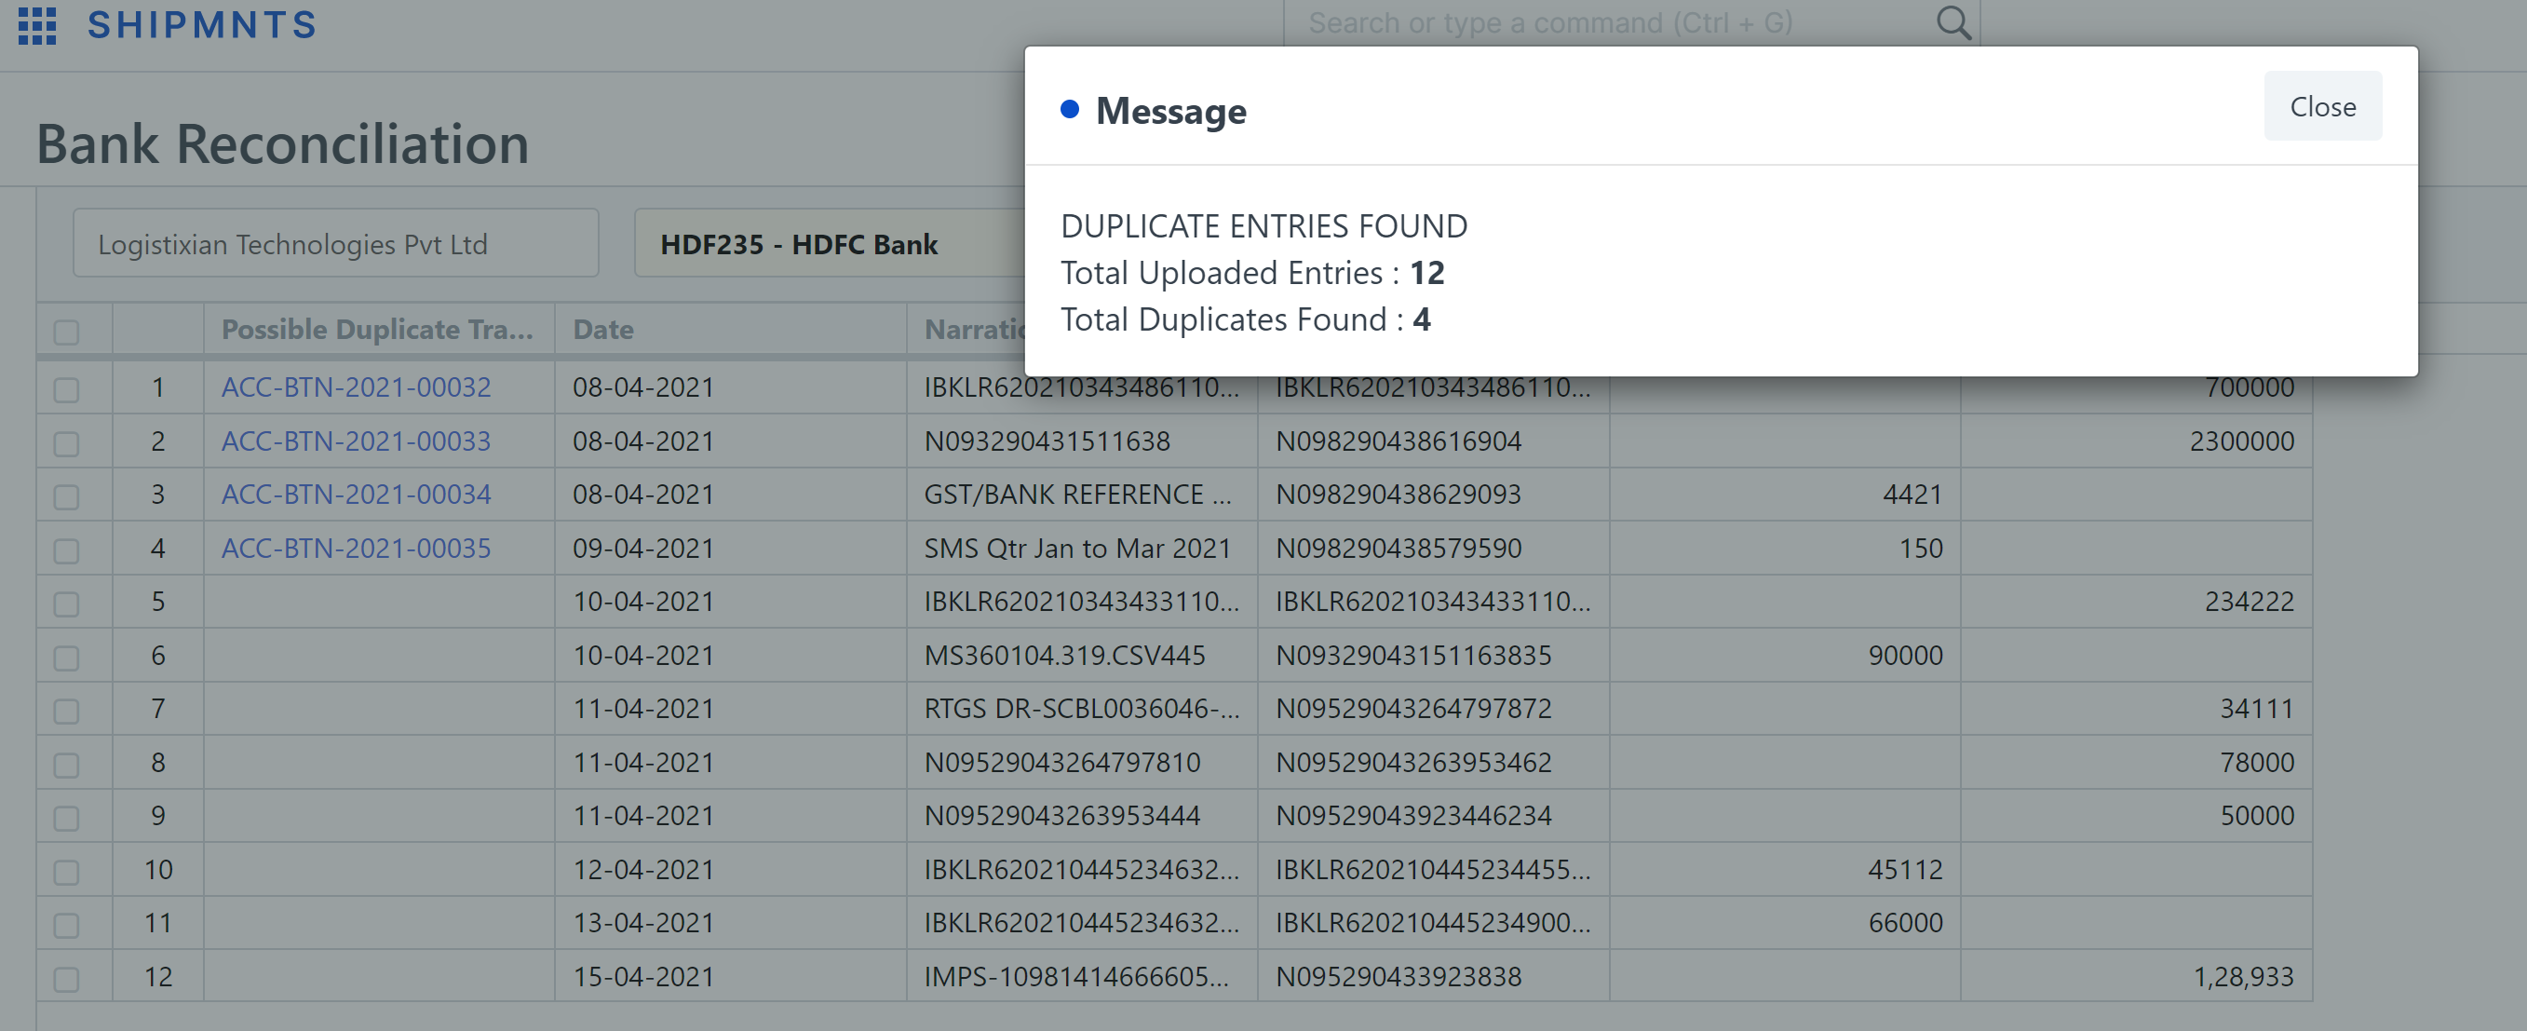This screenshot has height=1031, width=2527.
Task: Check the row 3 checkbox
Action: (x=67, y=496)
